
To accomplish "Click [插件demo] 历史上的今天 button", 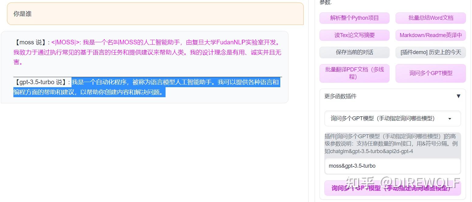I will [x=431, y=52].
